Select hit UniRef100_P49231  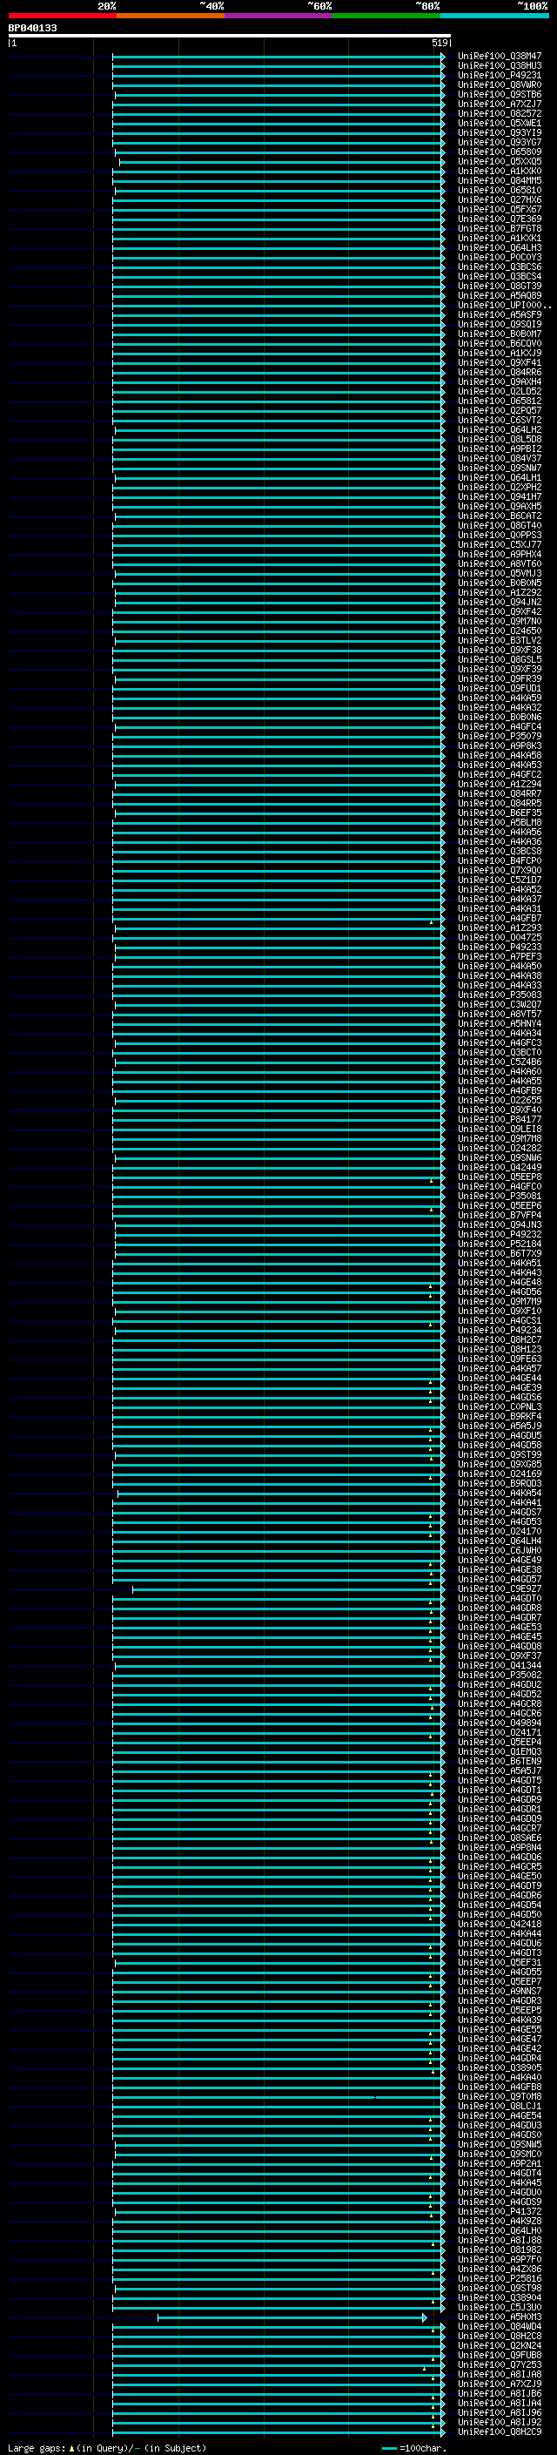(500, 75)
